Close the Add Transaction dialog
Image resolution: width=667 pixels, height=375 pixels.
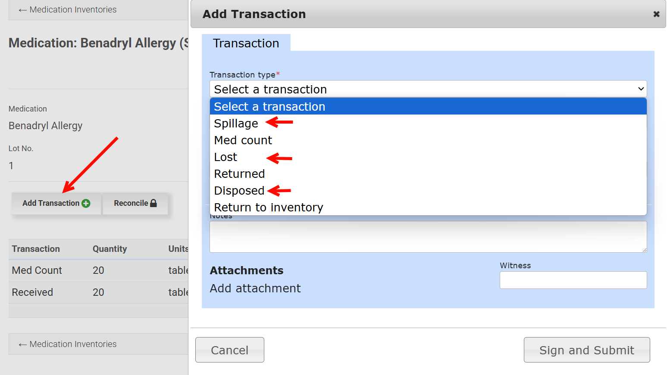[x=656, y=14]
